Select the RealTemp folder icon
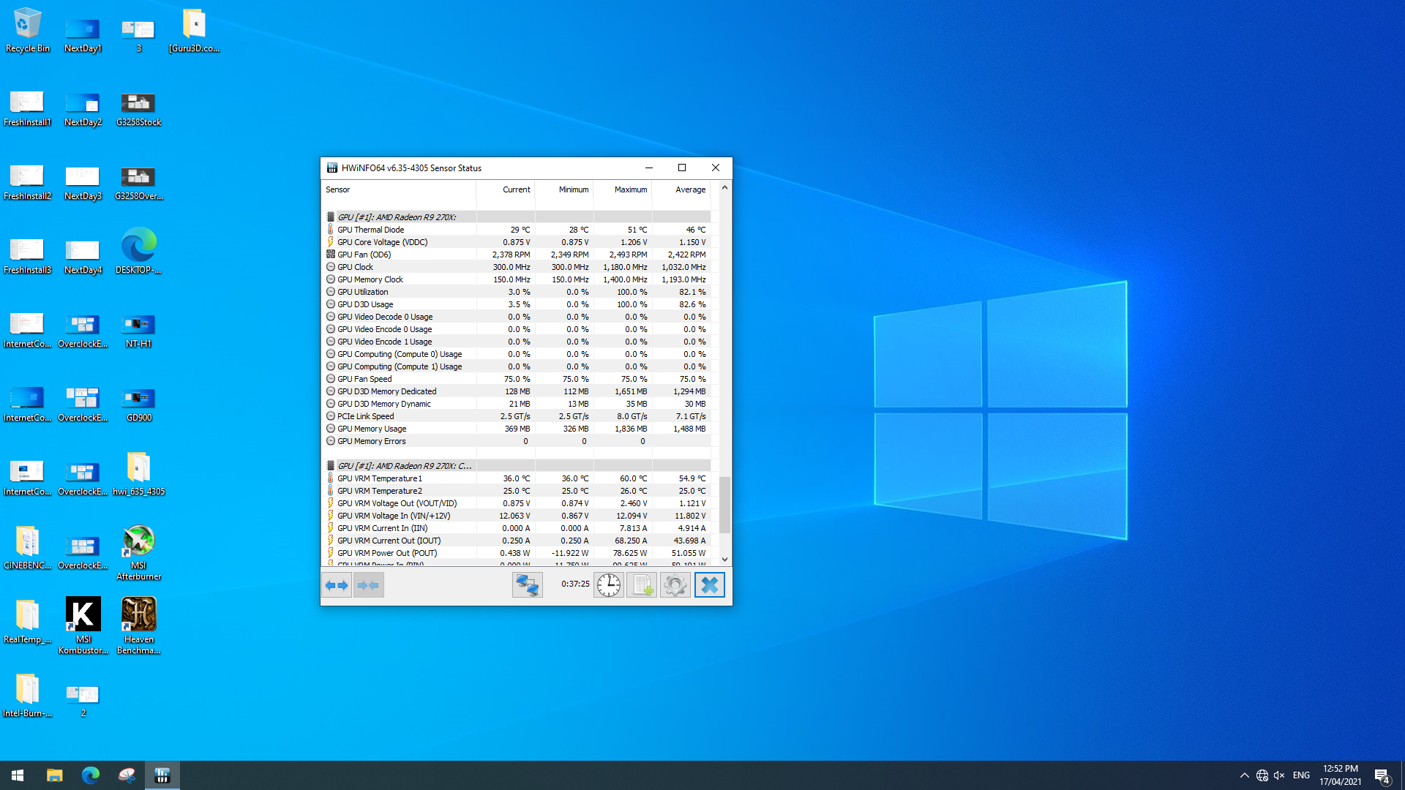 pos(28,621)
